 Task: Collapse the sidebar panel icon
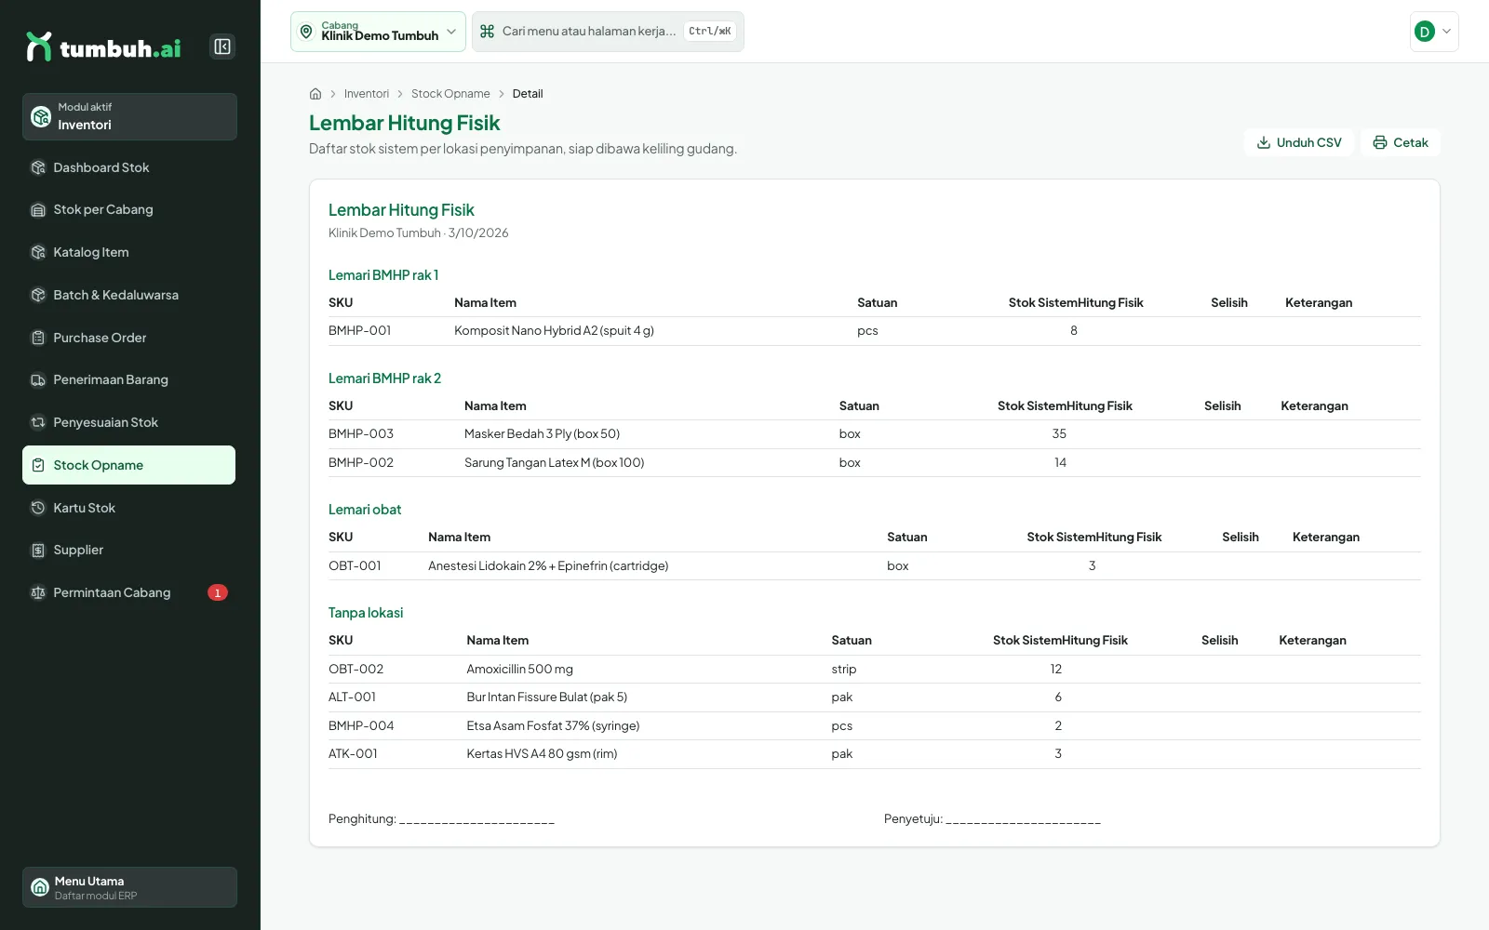(222, 46)
